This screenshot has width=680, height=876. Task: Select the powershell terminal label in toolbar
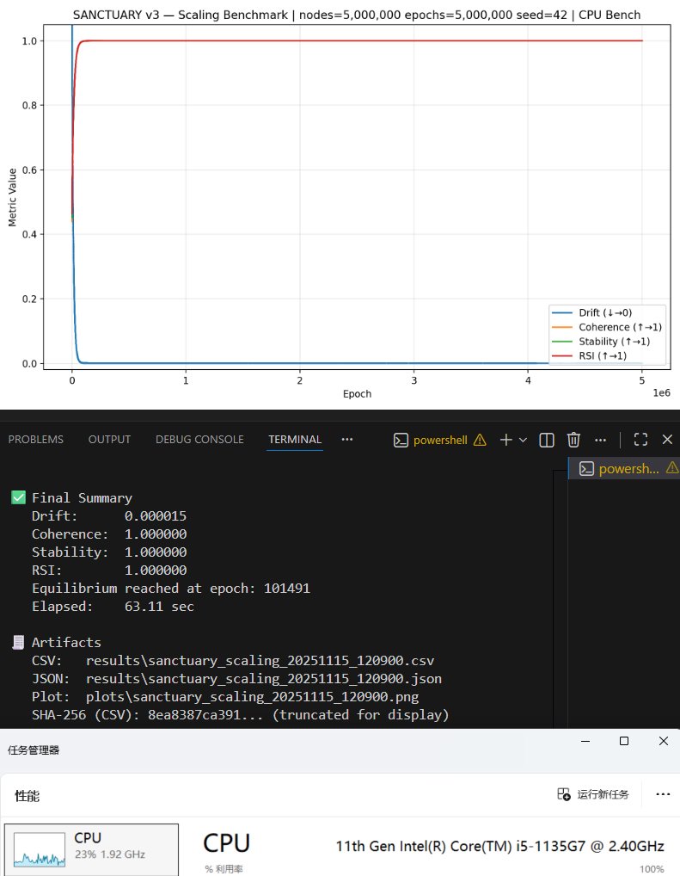440,441
